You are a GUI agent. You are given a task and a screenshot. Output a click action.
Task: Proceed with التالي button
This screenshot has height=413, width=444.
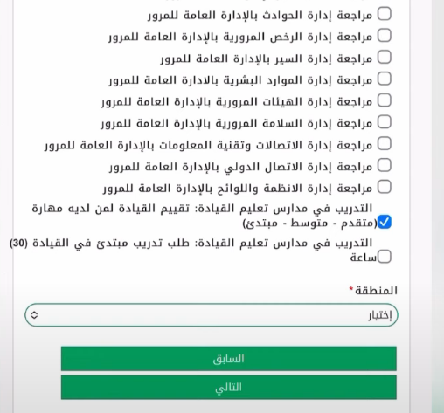229,388
